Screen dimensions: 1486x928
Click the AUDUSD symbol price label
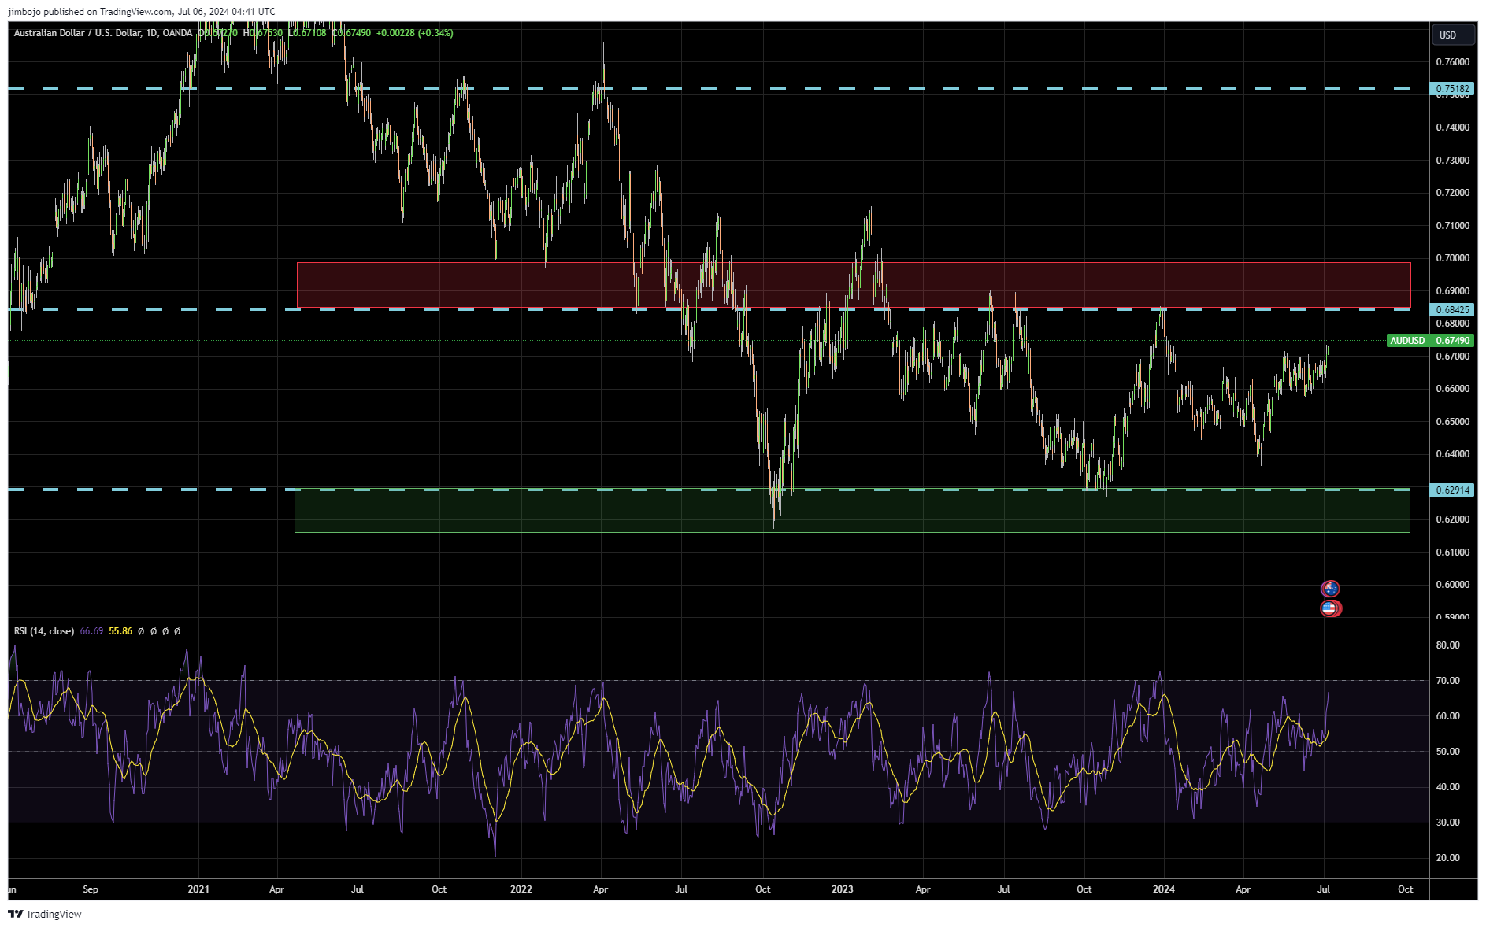click(x=1407, y=341)
